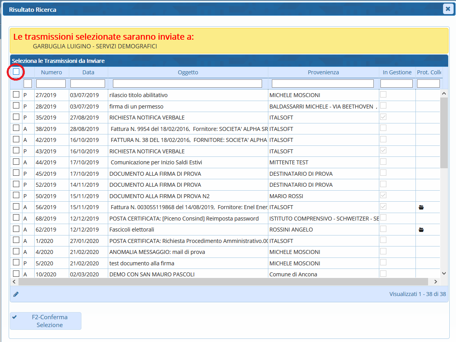Sort table by Provenienza column header
The height and width of the screenshot is (342, 456).
323,72
